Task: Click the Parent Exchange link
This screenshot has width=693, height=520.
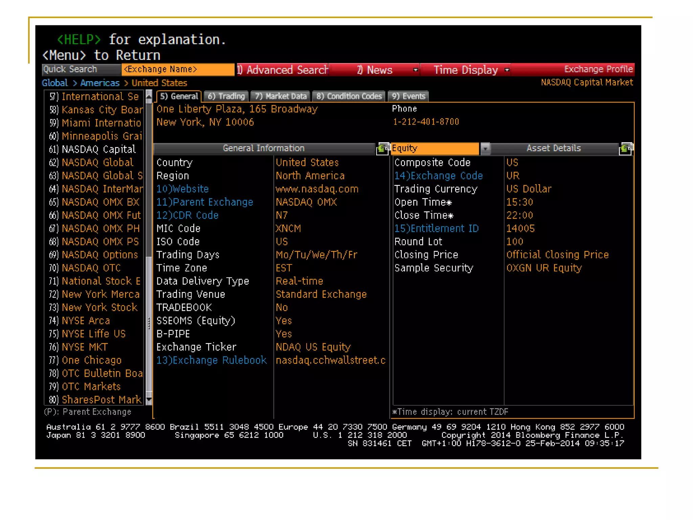Action: click(x=205, y=202)
